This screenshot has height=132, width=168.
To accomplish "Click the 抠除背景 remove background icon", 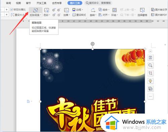I will pyautogui.click(x=35, y=10).
